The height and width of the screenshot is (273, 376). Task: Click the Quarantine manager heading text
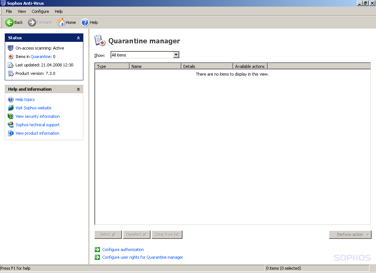click(x=144, y=41)
